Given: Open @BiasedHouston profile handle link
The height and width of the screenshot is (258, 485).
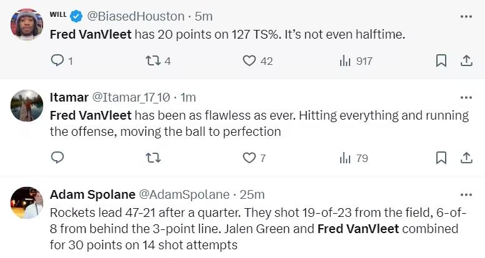Looking at the screenshot, I should (x=139, y=16).
